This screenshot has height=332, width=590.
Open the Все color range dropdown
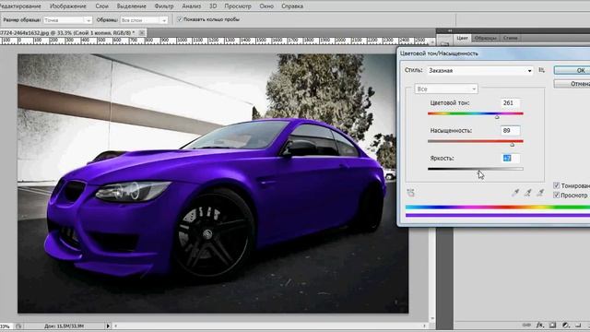click(x=446, y=89)
